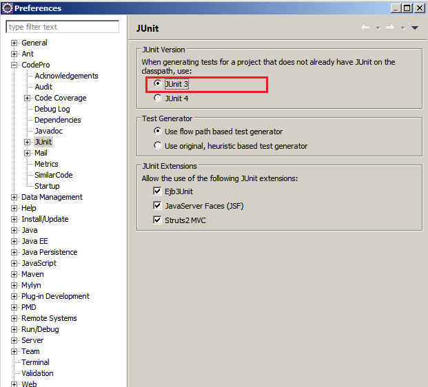Close the Preferences dialog
Image resolution: width=428 pixels, height=387 pixels.
pos(420,8)
